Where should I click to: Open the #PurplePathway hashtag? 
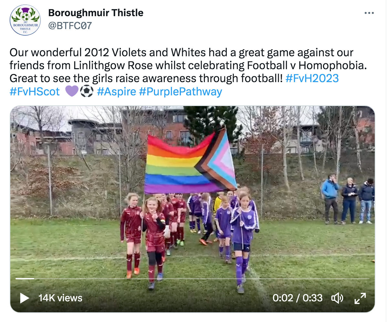click(181, 91)
